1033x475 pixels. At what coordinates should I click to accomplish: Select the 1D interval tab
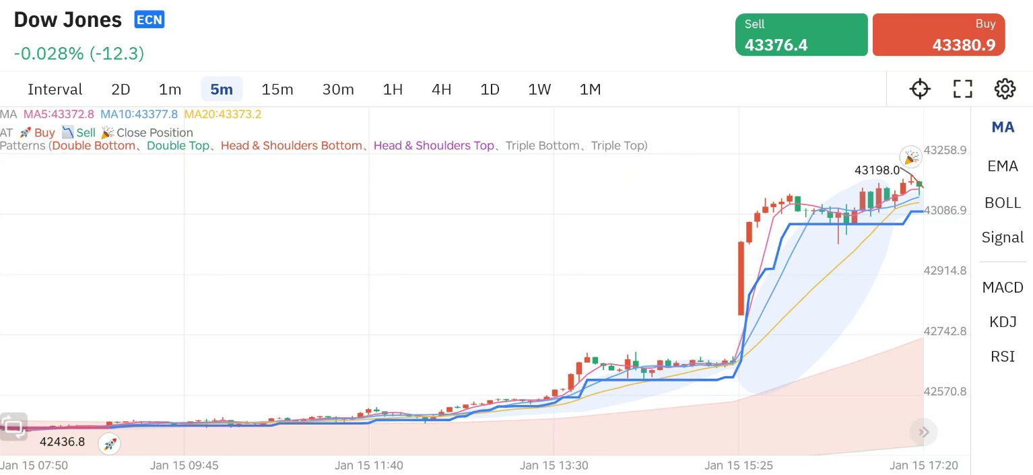490,89
